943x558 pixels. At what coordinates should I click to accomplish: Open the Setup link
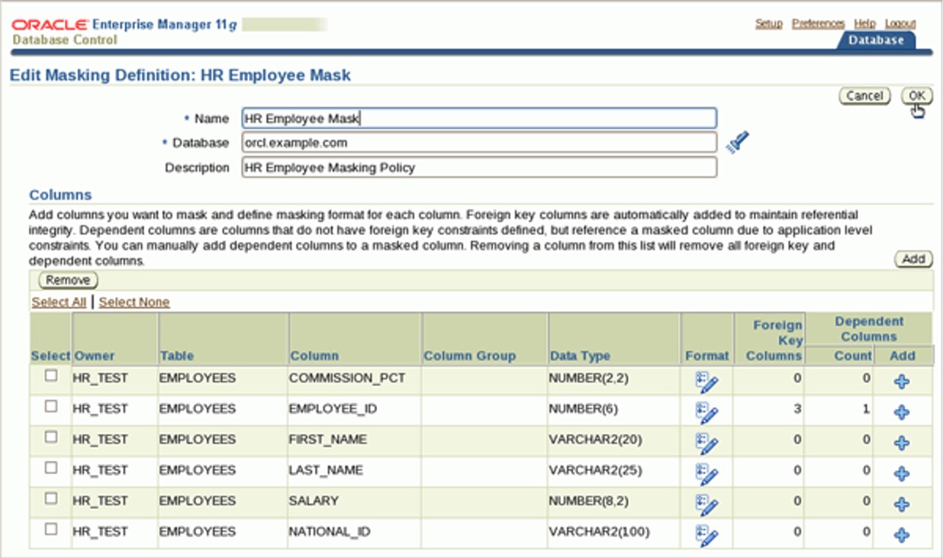pyautogui.click(x=768, y=24)
